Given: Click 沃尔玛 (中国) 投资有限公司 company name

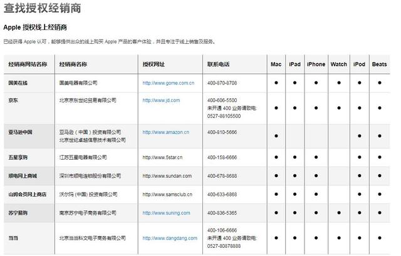Looking at the screenshot, I should point(88,195).
